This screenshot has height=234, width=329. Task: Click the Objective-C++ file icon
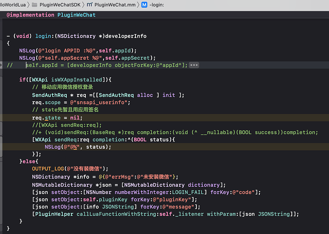[90, 5]
